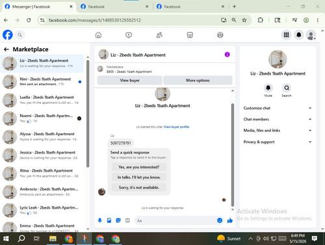This screenshot has height=245, width=325.
Task: Open the Liz listing thumbnail in the side panel
Action: pos(278,59)
